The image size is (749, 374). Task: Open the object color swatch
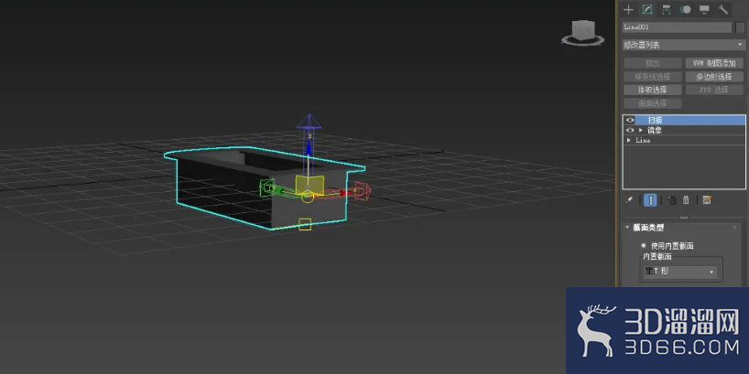pos(740,27)
